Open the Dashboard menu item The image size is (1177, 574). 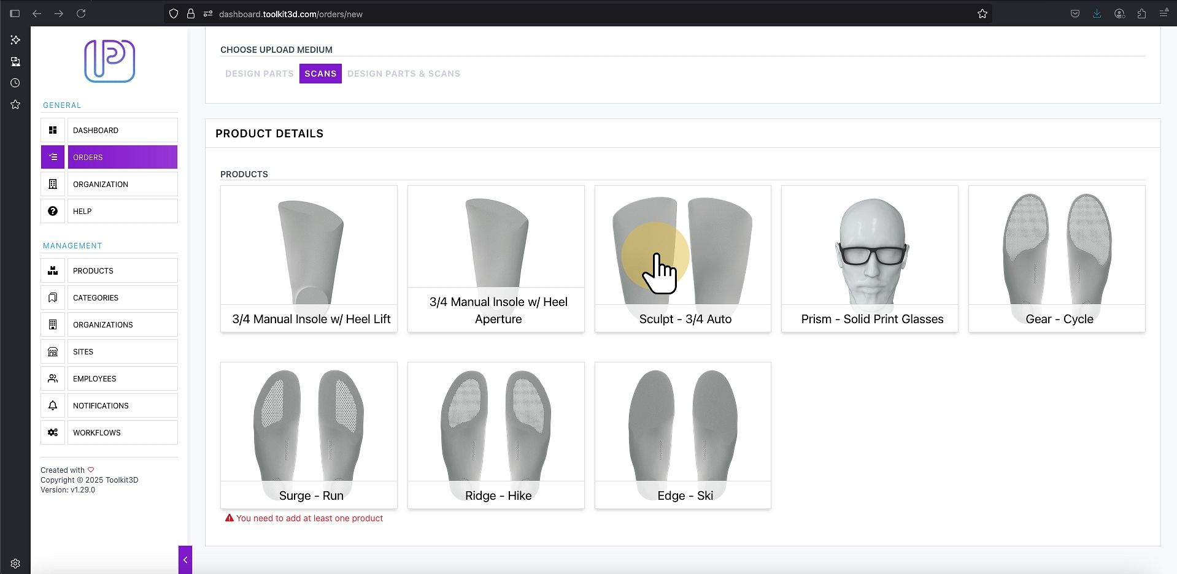click(x=123, y=130)
